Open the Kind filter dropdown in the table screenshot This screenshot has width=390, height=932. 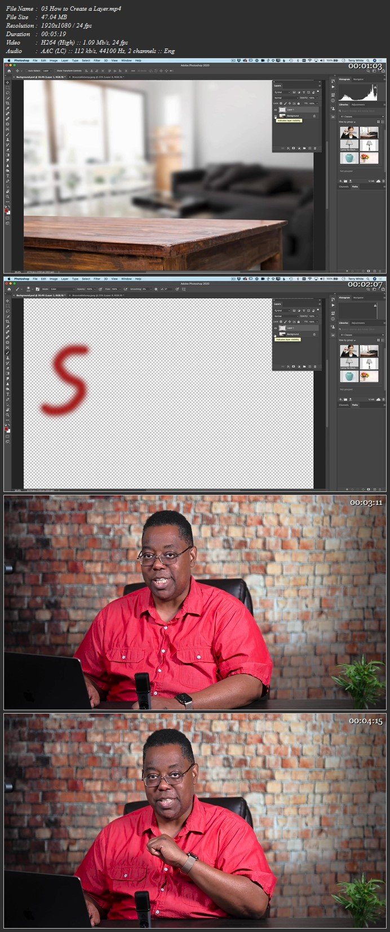[x=282, y=93]
